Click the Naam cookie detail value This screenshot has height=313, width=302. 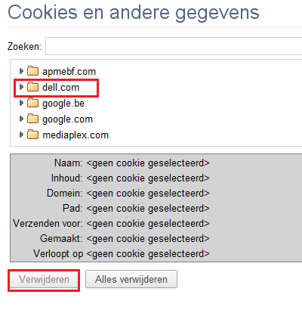pos(148,163)
